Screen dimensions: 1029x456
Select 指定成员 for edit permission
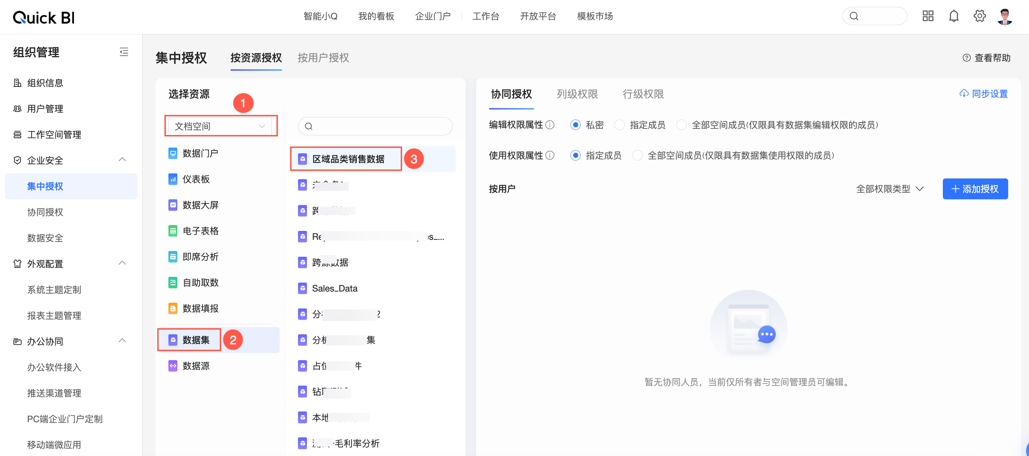click(619, 125)
